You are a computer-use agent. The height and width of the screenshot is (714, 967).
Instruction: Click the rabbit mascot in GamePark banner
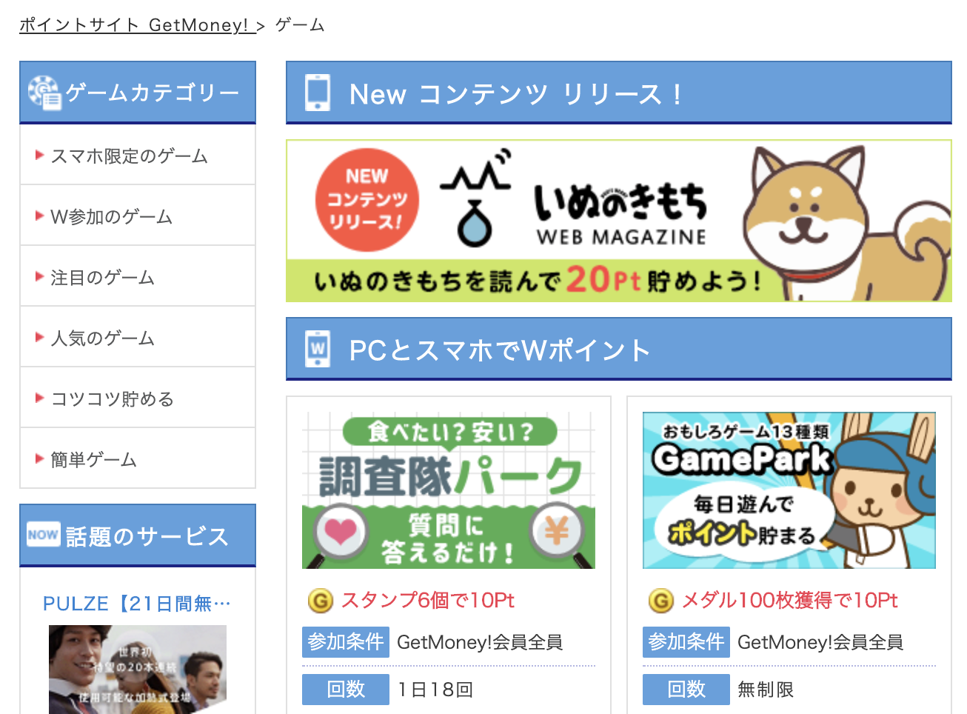[879, 490]
